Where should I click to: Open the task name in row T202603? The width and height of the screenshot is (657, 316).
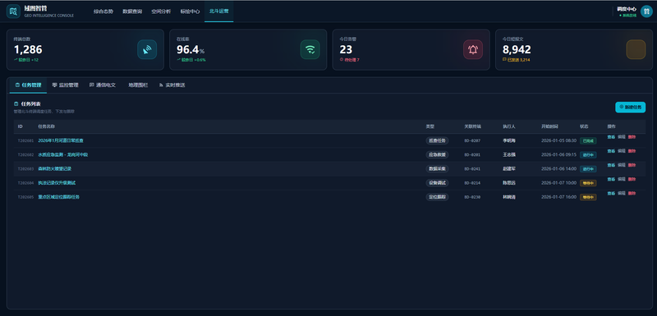[x=55, y=169]
